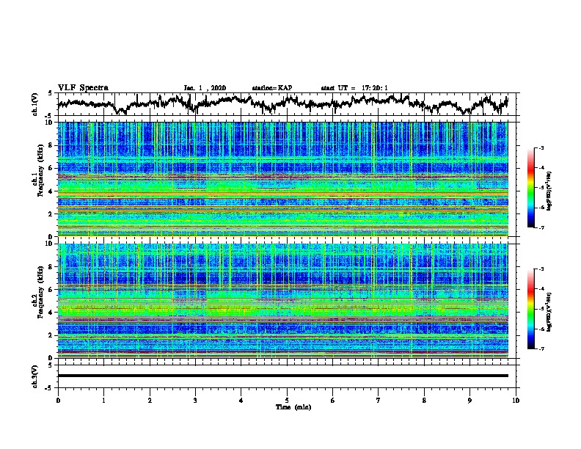Click the time axis tick label "7"
581x449 pixels.
tap(379, 400)
